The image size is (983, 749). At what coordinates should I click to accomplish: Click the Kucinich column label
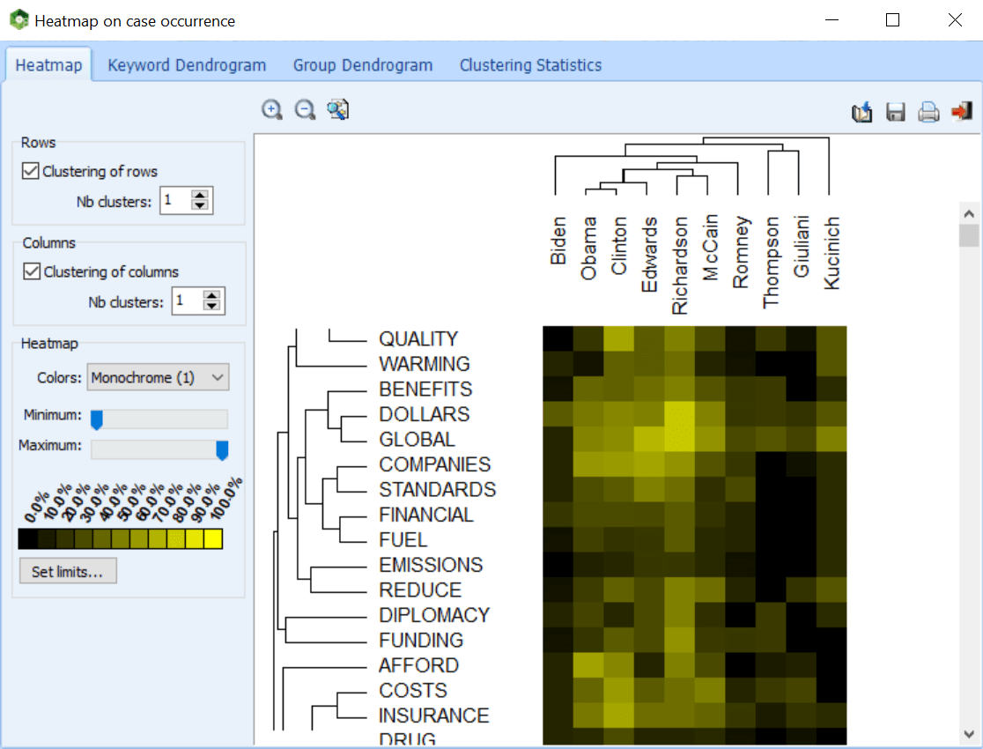831,253
